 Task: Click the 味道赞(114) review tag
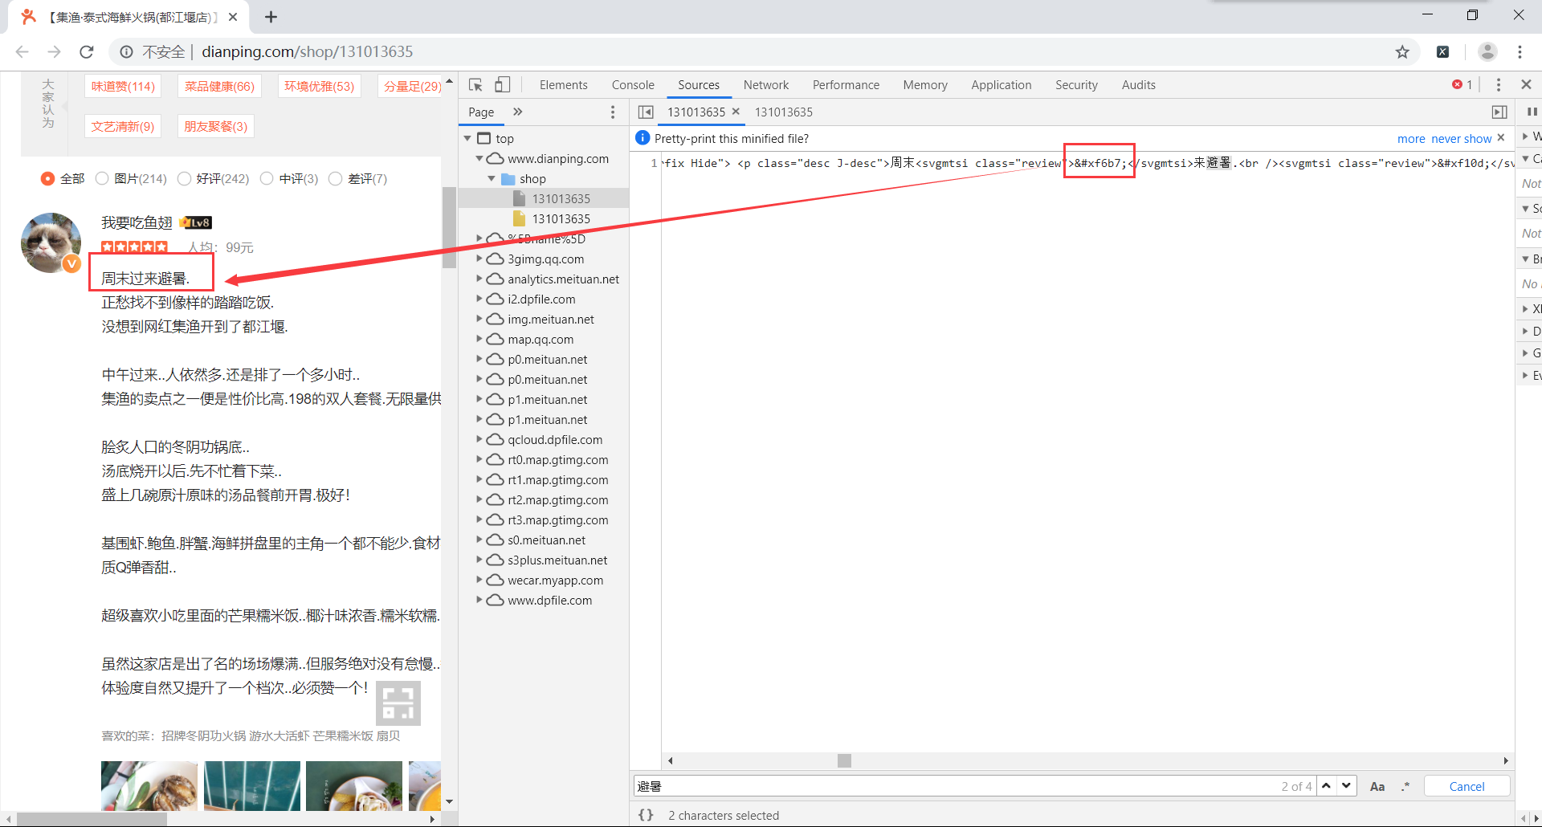[123, 86]
